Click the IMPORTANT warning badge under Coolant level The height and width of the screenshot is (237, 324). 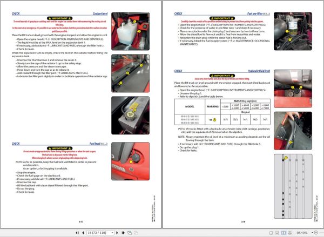60,18
